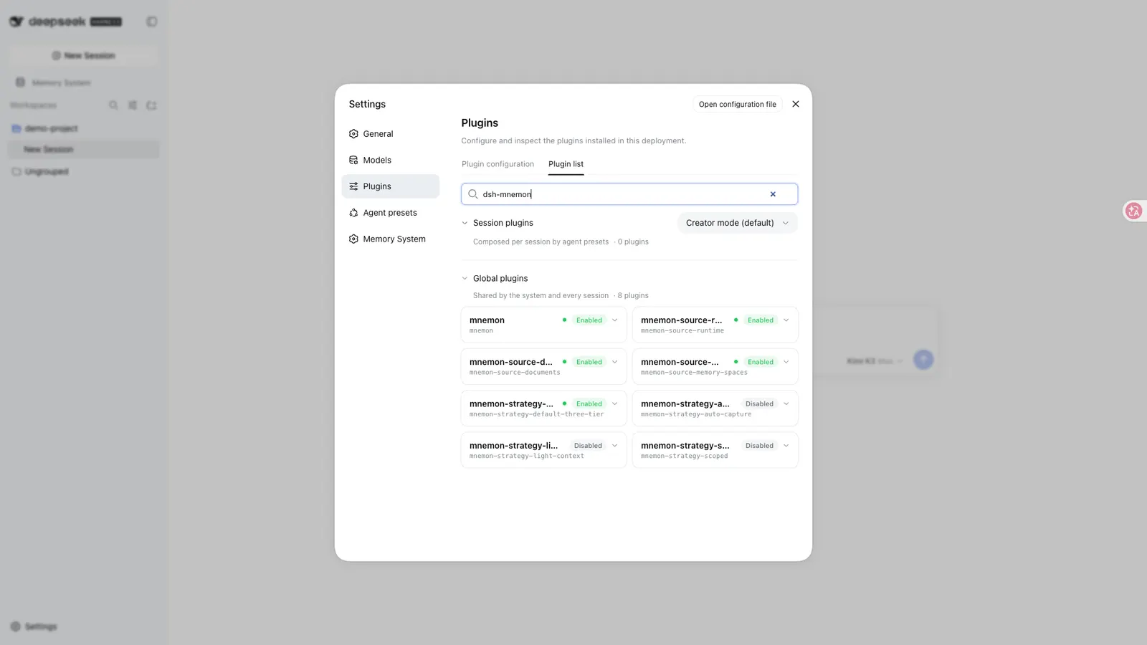Open the model selector in background chat
The height and width of the screenshot is (645, 1147).
pos(875,360)
